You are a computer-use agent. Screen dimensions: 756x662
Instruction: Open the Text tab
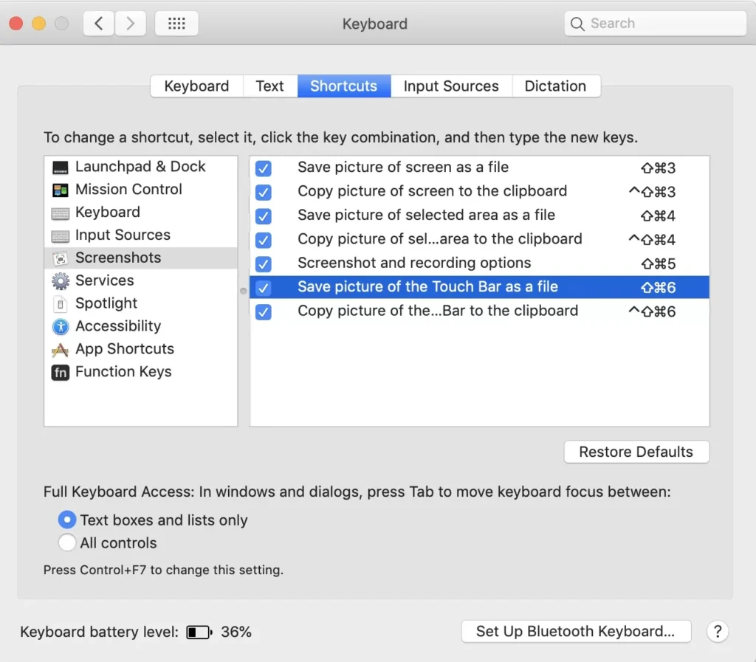click(269, 86)
